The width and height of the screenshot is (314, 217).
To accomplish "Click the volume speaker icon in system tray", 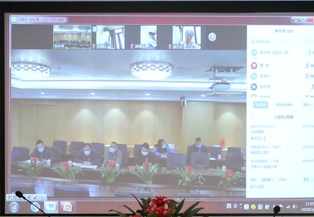I will tap(294, 207).
